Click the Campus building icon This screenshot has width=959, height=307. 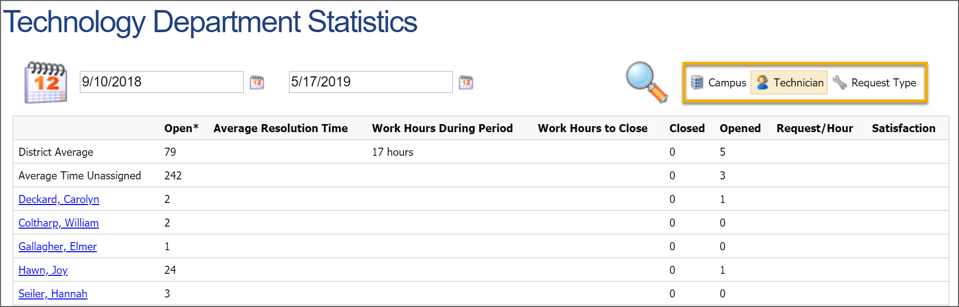click(697, 82)
